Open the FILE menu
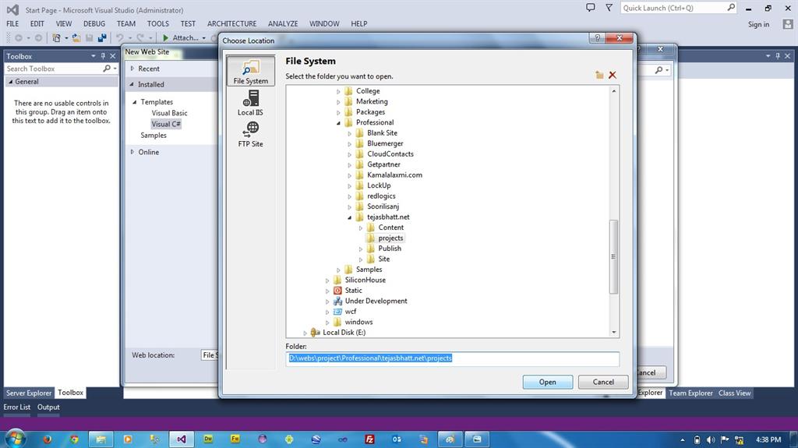 click(12, 23)
